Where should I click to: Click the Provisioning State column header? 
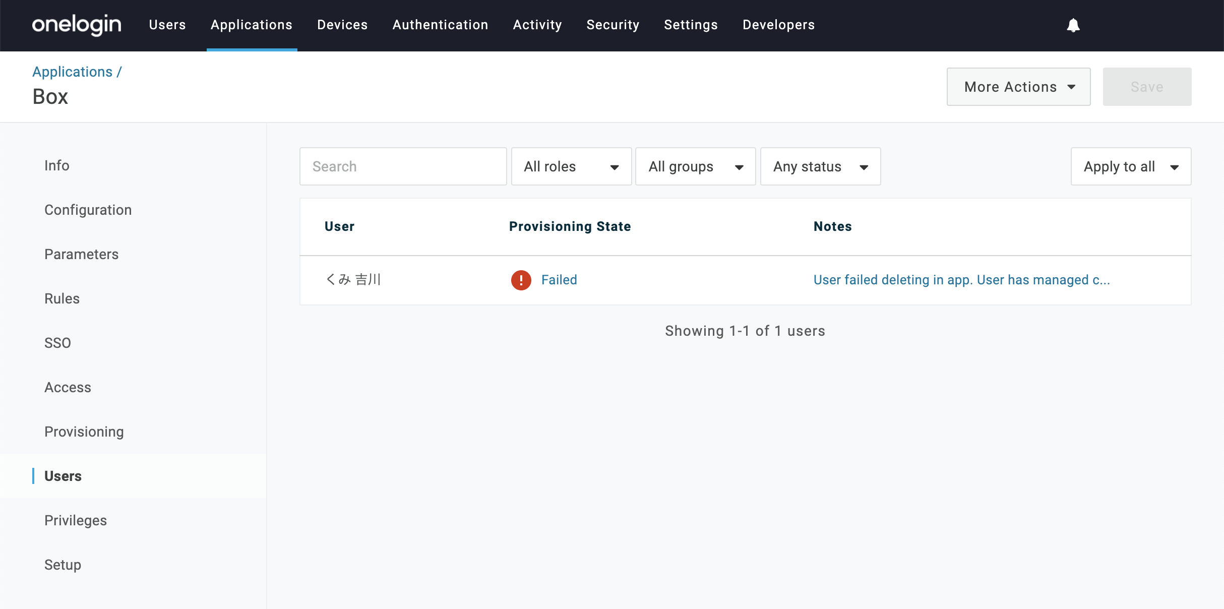570,226
